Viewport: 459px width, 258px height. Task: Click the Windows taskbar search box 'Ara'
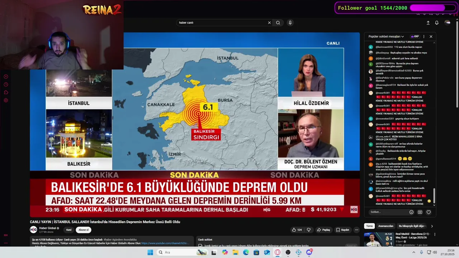[182, 252]
